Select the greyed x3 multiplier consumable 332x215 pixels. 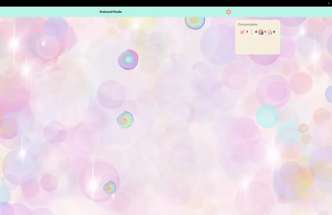270,32
